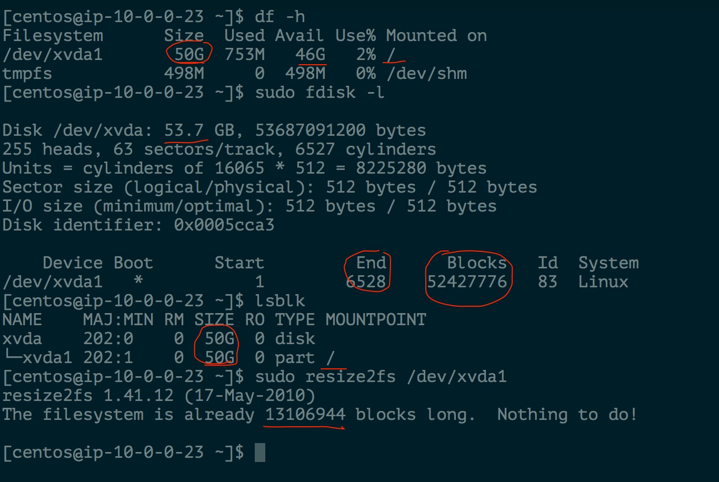Click the "df -h" command text
The height and width of the screenshot is (482, 719).
(x=280, y=16)
